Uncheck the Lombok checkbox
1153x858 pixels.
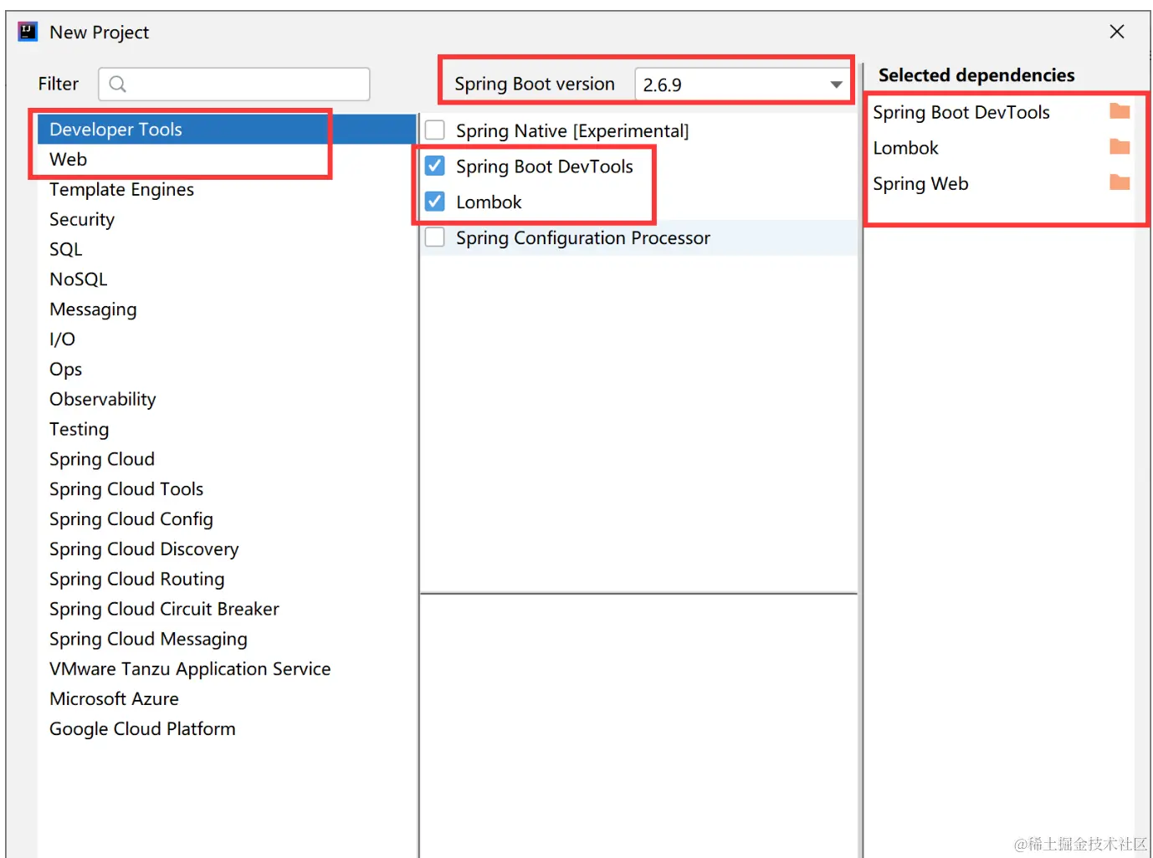(x=435, y=202)
